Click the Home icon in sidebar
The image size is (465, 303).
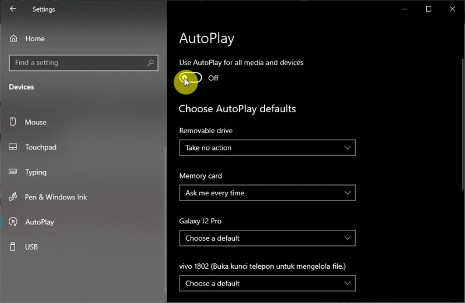click(x=13, y=38)
